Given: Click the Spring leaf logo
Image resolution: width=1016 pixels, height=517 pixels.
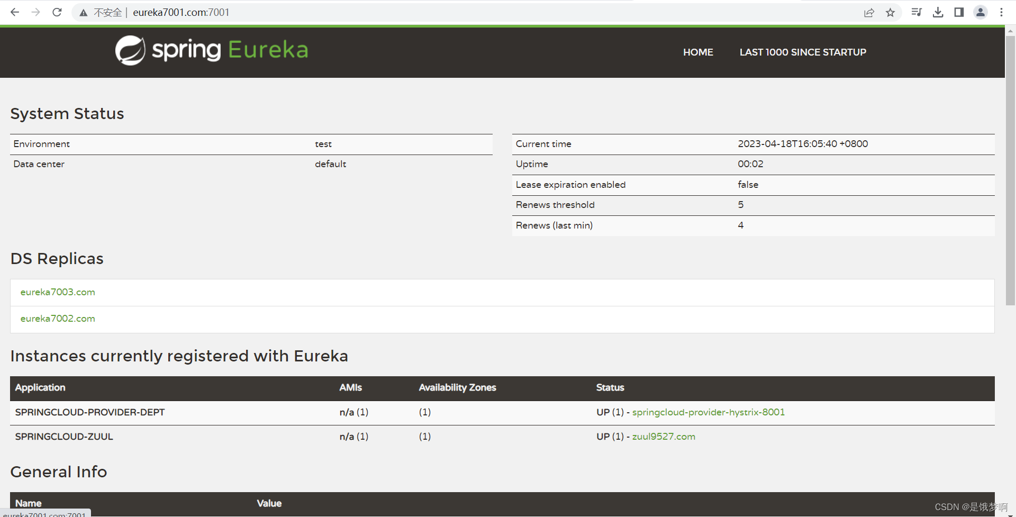Looking at the screenshot, I should (x=130, y=51).
